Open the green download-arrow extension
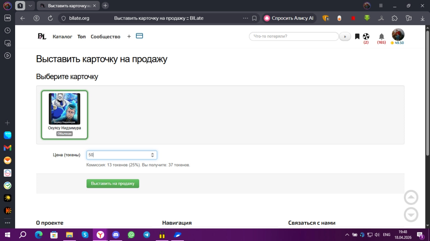The width and height of the screenshot is (430, 241). (x=367, y=18)
